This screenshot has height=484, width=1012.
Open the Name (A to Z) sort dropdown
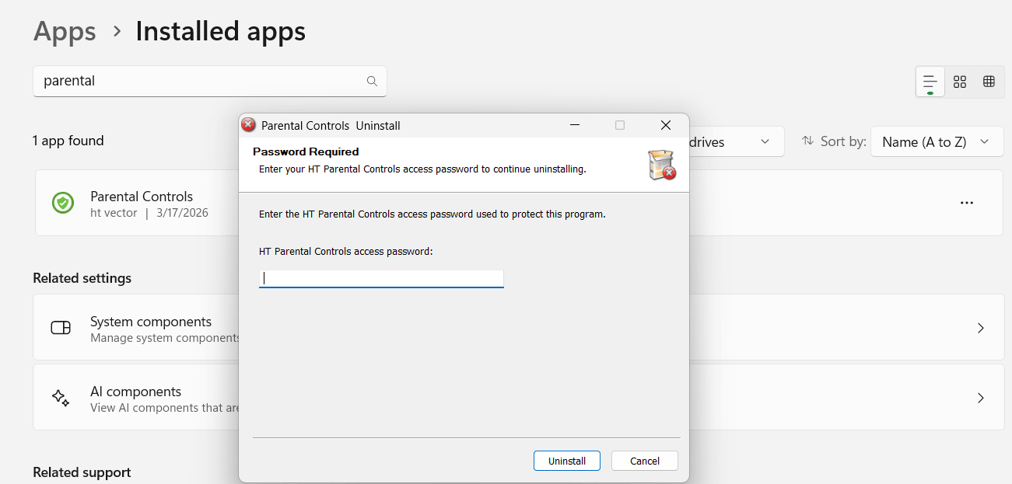(937, 141)
